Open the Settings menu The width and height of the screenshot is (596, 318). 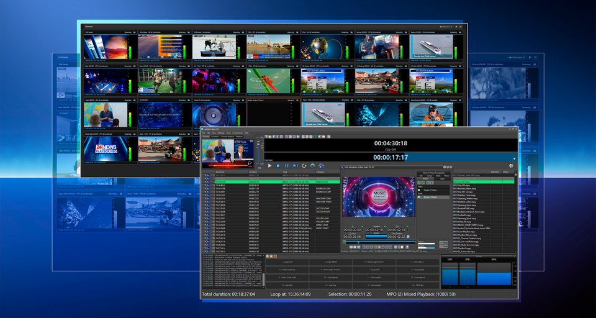(221, 133)
